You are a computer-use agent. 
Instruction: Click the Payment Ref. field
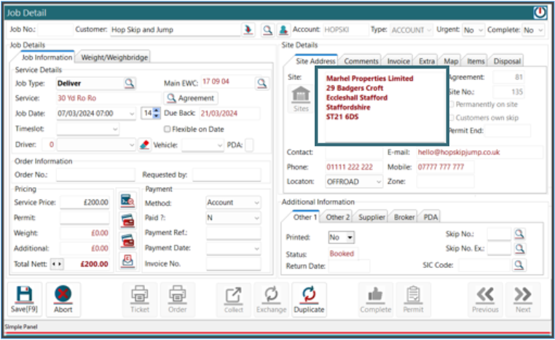point(233,233)
